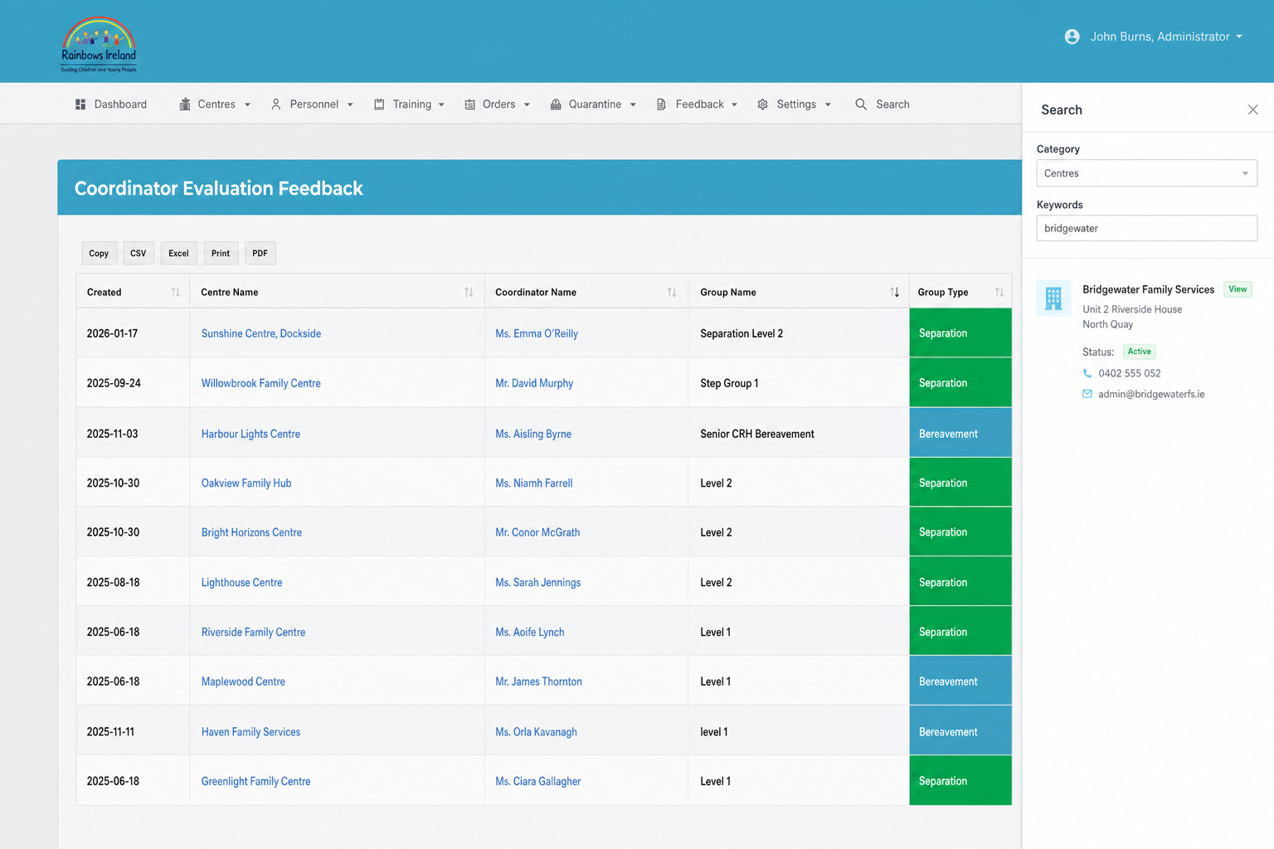Click the Training clipboard icon
Screen dimensions: 1274x849
pos(379,104)
